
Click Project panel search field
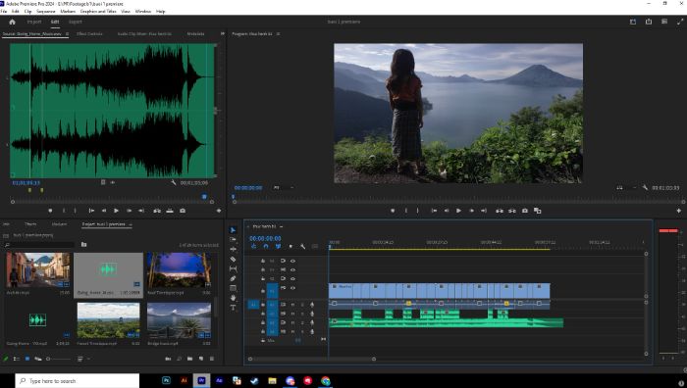(x=39, y=245)
